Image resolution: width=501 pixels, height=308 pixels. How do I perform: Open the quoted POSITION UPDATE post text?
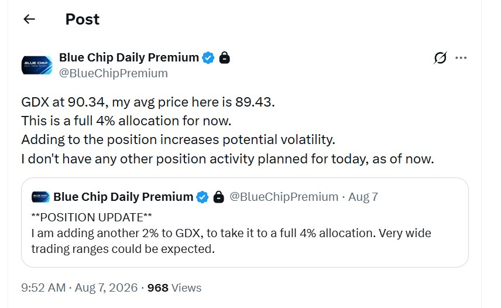click(x=231, y=233)
